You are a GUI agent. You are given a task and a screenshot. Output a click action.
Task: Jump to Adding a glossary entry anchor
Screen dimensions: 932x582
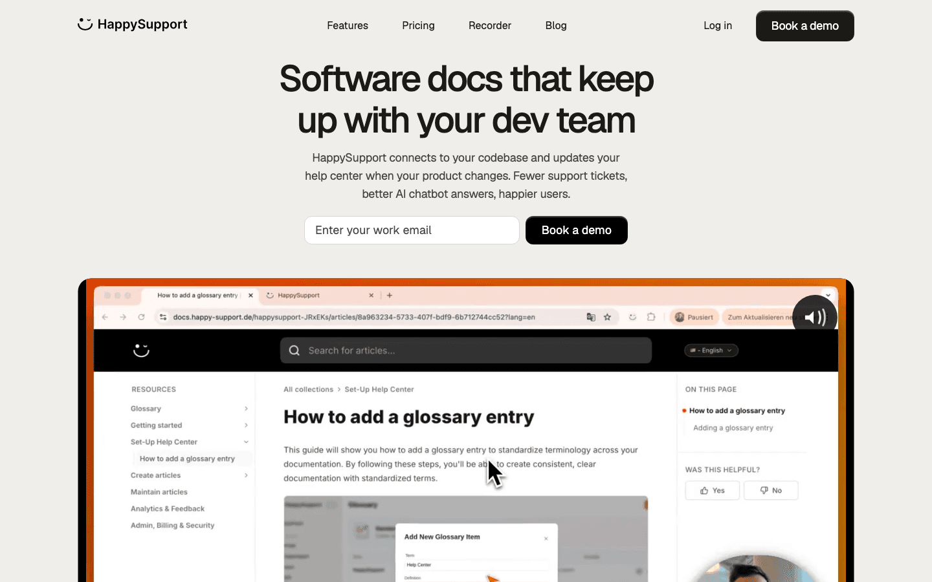pos(733,428)
